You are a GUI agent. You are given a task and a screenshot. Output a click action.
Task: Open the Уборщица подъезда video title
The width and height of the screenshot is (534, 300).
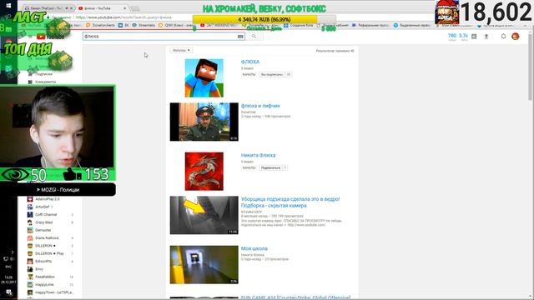(x=290, y=202)
